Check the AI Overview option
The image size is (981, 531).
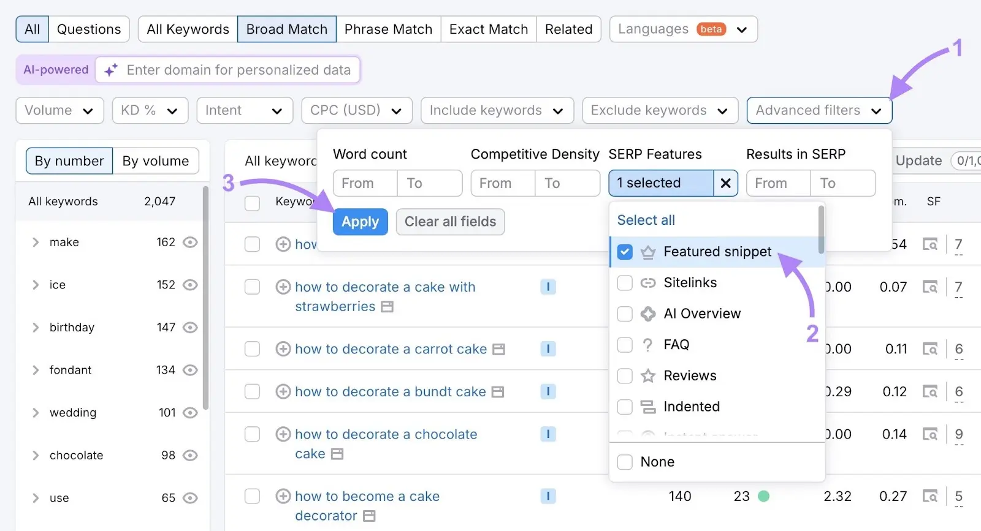[625, 314]
